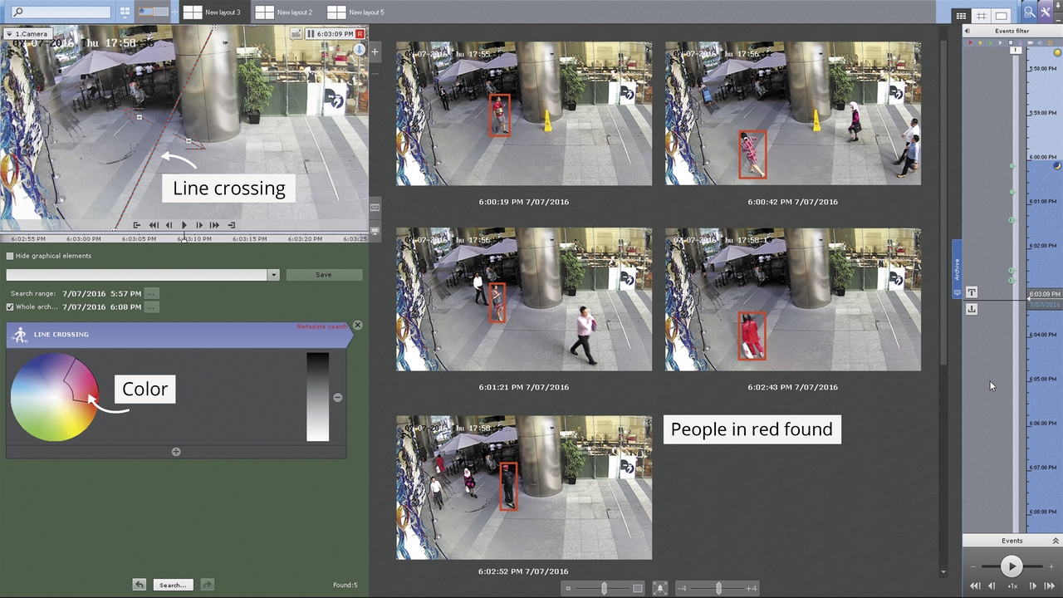Viewport: 1063px width, 598px height.
Task: Click the export download icon on timeline
Action: pyautogui.click(x=972, y=309)
